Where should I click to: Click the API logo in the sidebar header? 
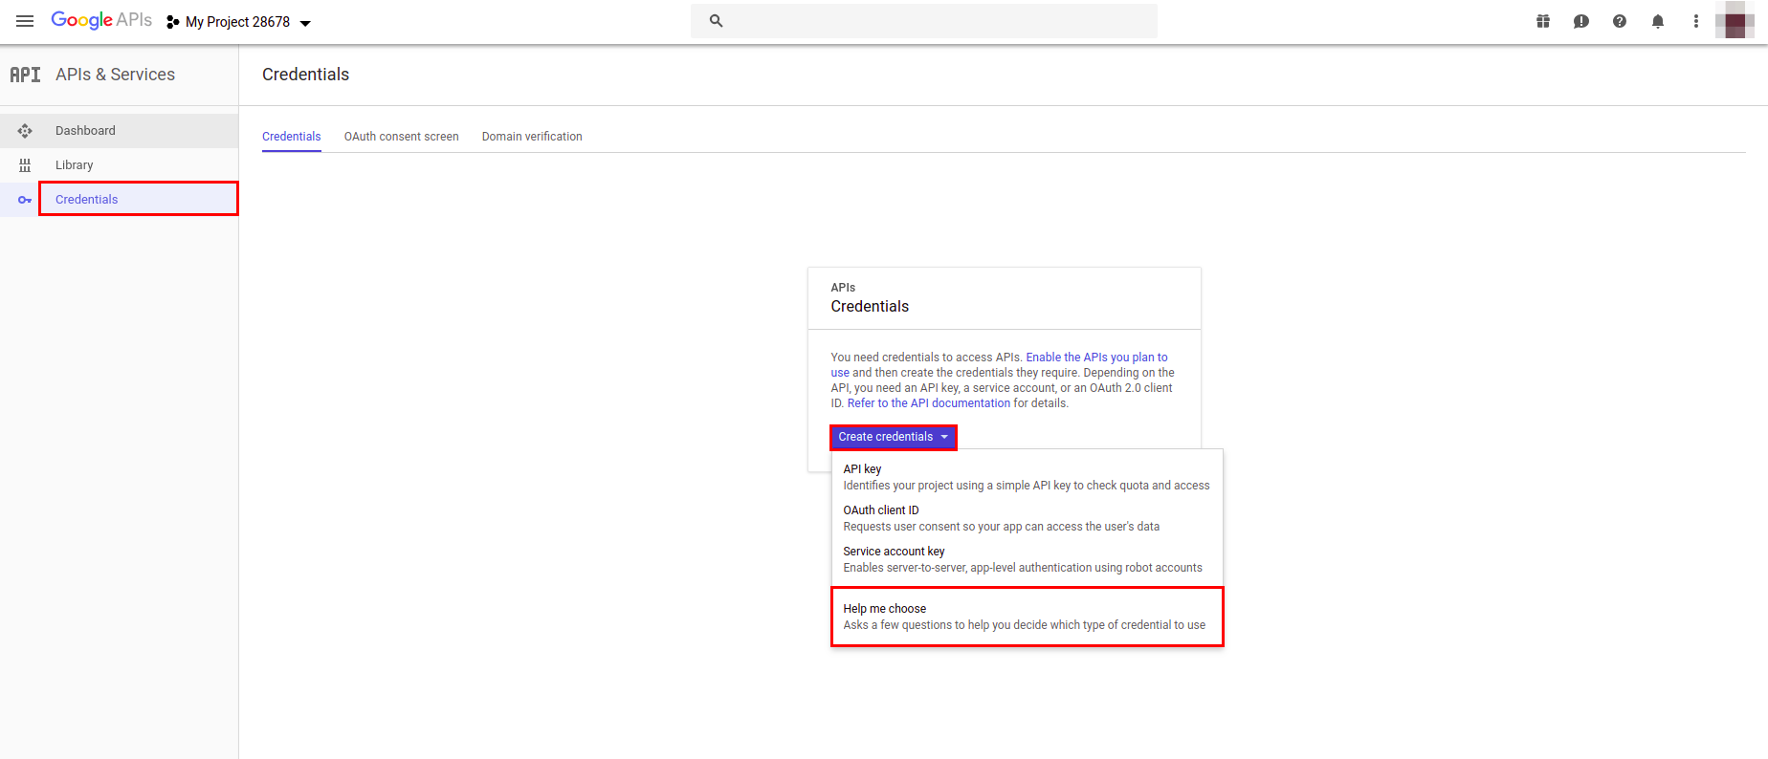coord(25,75)
